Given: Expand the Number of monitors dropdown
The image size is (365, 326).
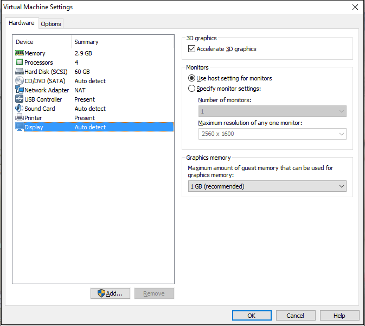Looking at the screenshot, I should tap(272, 111).
